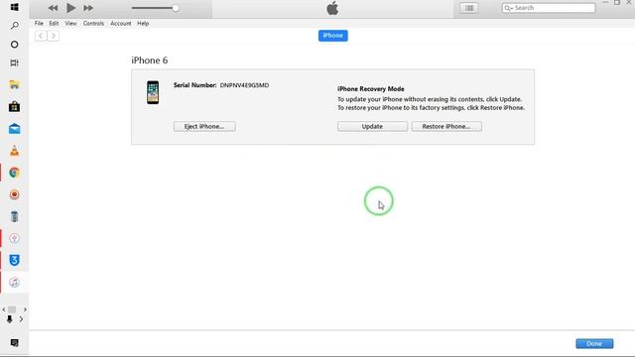Viewport: 635px width, 357px height.
Task: Adjust the iTunes volume slider
Action: (155, 8)
